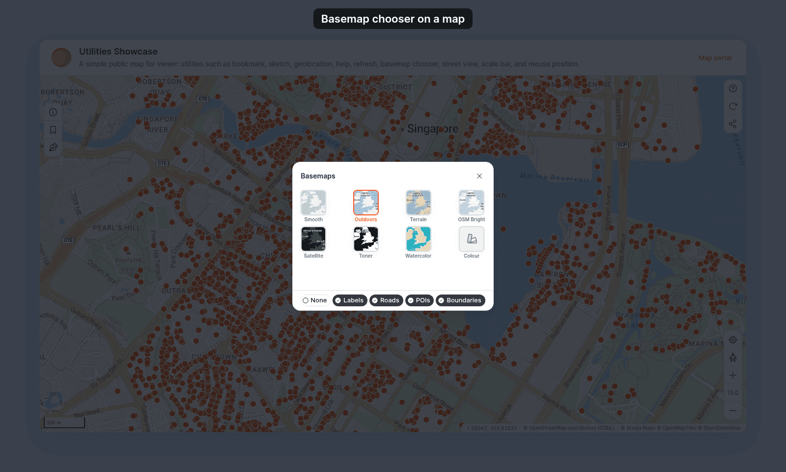Toggle the Roads overlay

click(386, 300)
